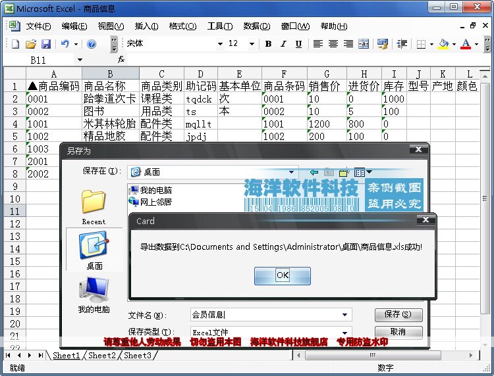Screen dimensions: 494x376
Task: Select Recent folder in Save As sidebar
Action: [x=94, y=207]
